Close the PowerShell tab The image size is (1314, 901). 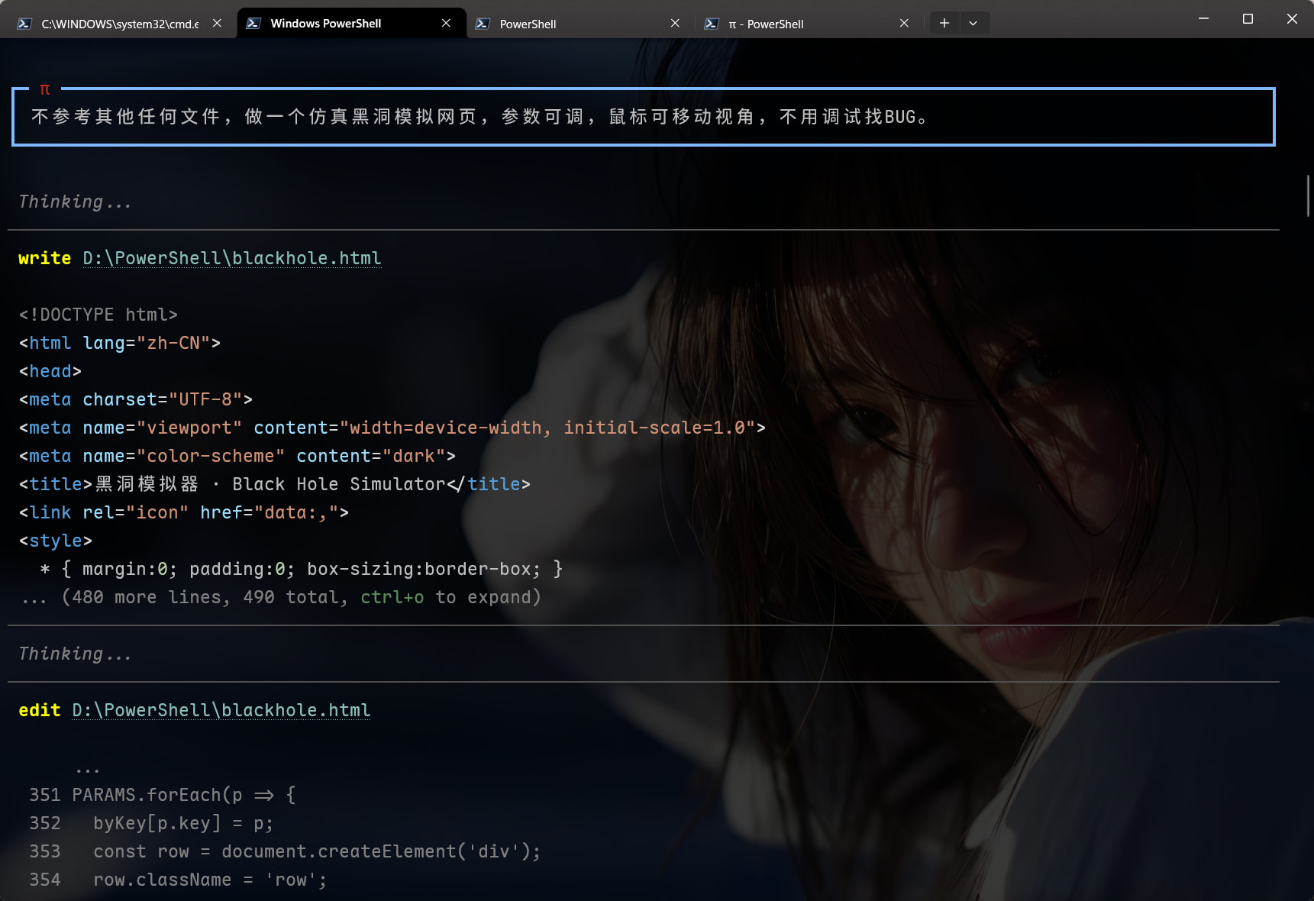click(675, 24)
